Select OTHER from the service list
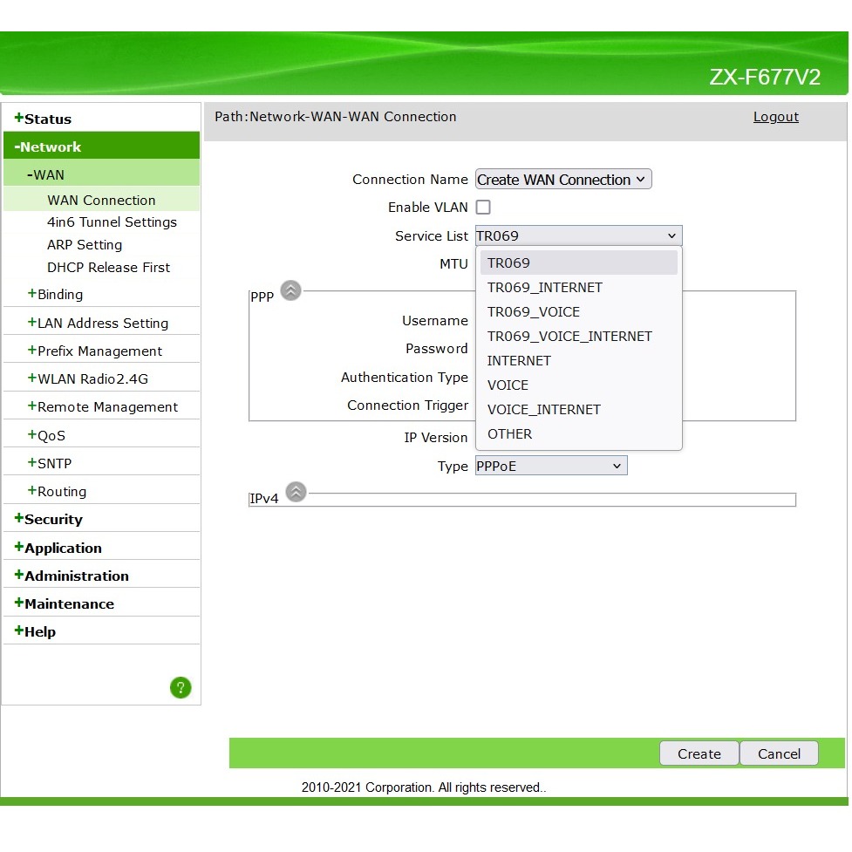Image resolution: width=852 pixels, height=852 pixels. point(509,434)
